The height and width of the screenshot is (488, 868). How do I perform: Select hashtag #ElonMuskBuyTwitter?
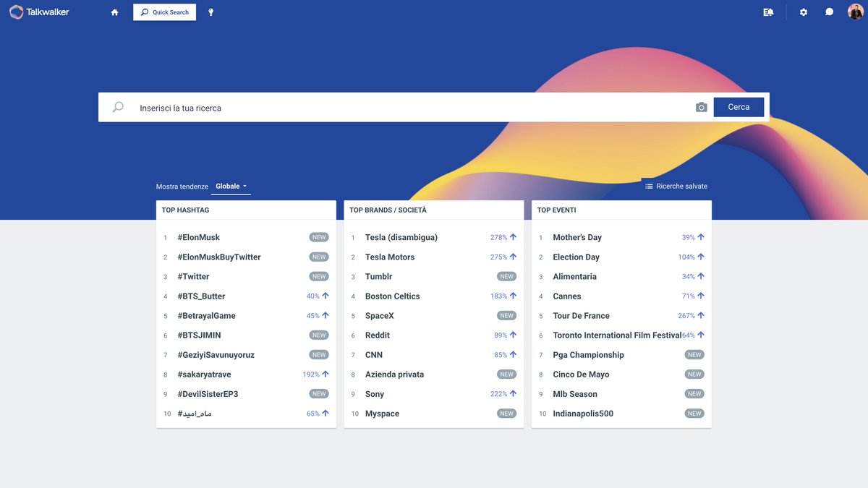click(218, 257)
